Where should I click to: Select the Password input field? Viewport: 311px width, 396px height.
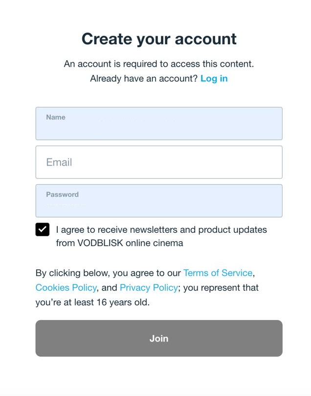pyautogui.click(x=159, y=204)
